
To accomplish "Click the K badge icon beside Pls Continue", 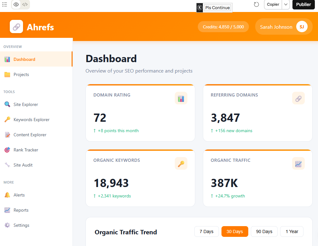I will tap(200, 8).
